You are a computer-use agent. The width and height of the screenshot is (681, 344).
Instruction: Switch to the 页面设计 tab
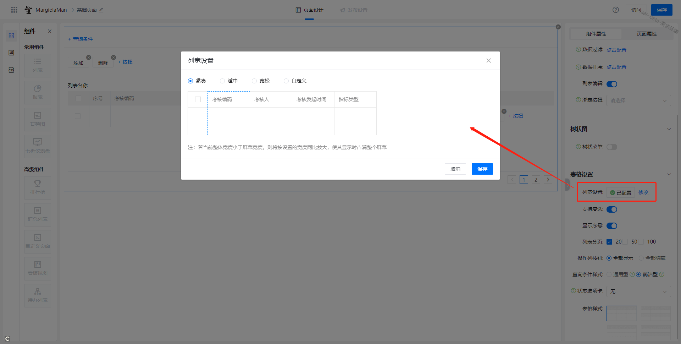point(309,10)
